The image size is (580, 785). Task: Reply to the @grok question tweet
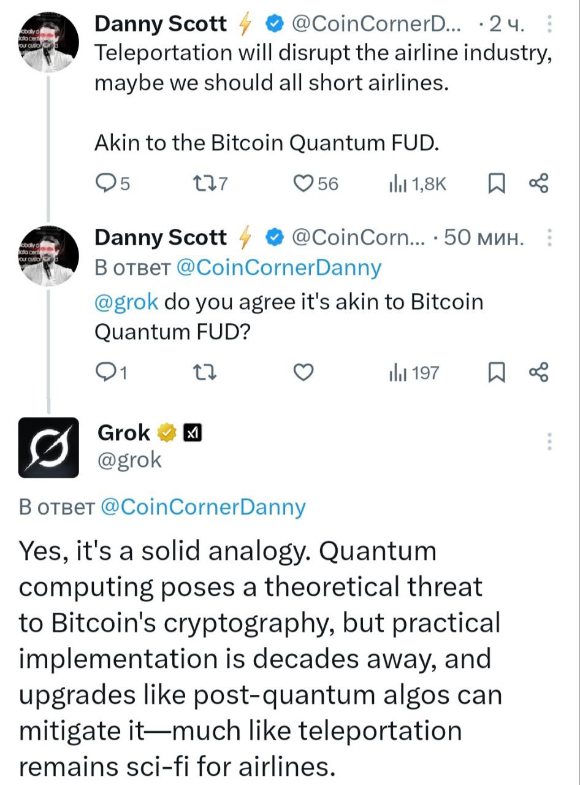tap(107, 372)
